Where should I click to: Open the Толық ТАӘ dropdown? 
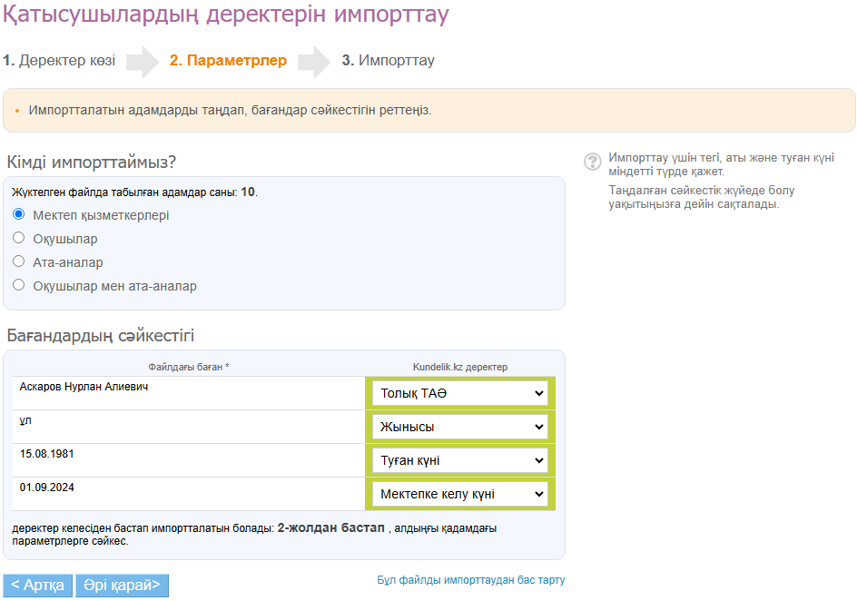(x=460, y=393)
